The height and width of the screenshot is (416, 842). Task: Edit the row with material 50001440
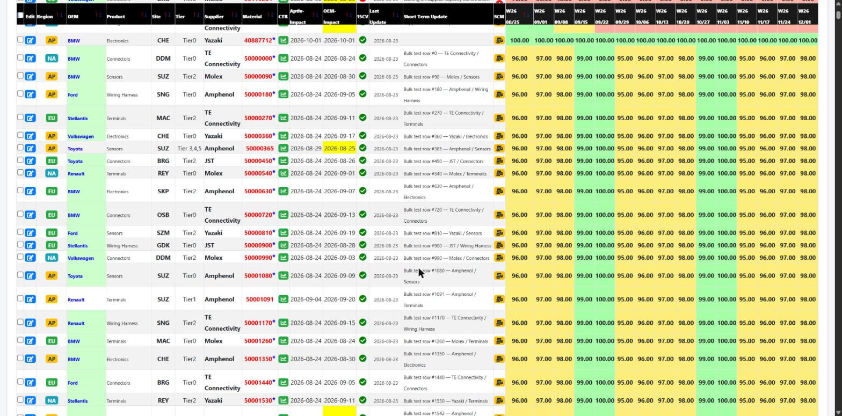click(x=30, y=383)
